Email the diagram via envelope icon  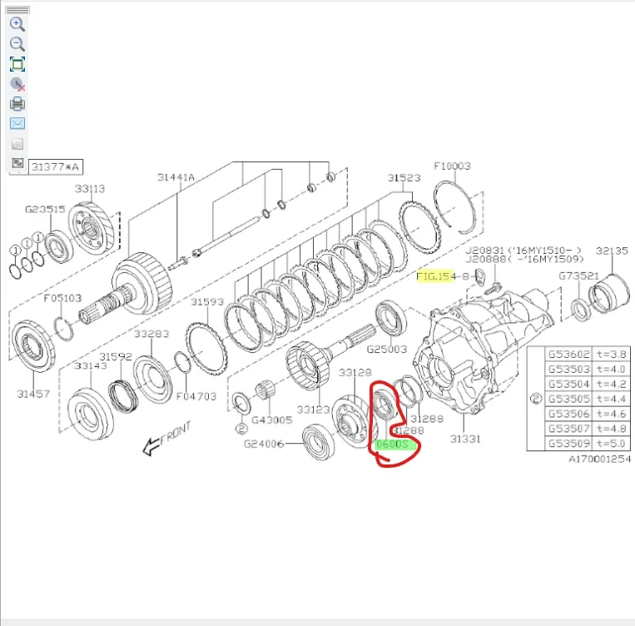coord(17,123)
